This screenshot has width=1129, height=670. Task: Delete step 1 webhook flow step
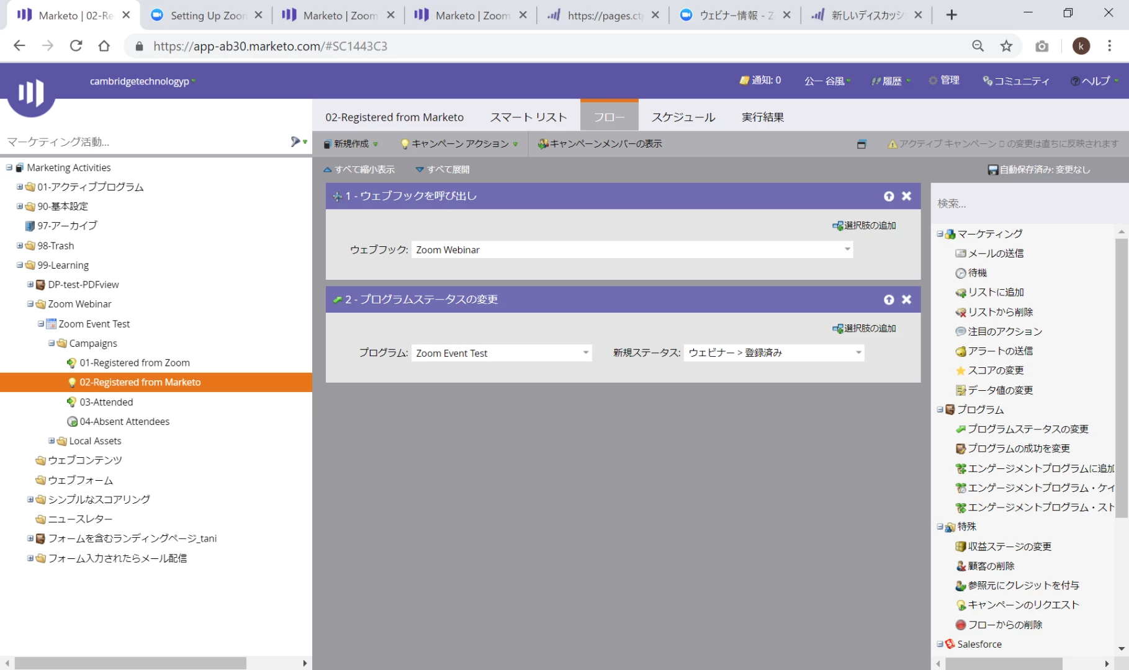click(906, 196)
